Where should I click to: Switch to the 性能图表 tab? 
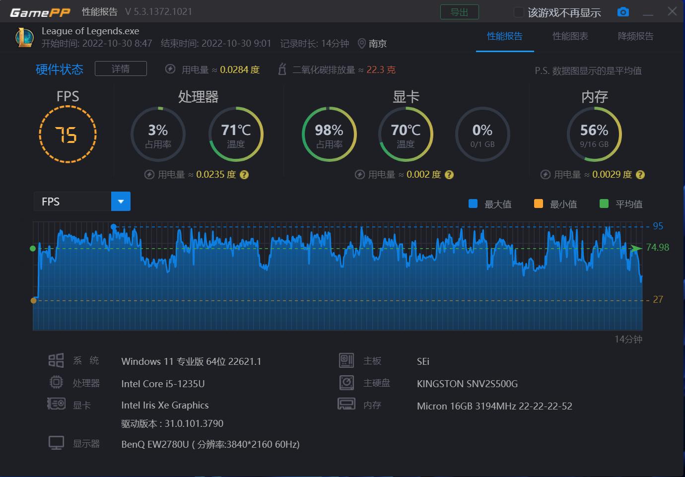click(x=570, y=36)
